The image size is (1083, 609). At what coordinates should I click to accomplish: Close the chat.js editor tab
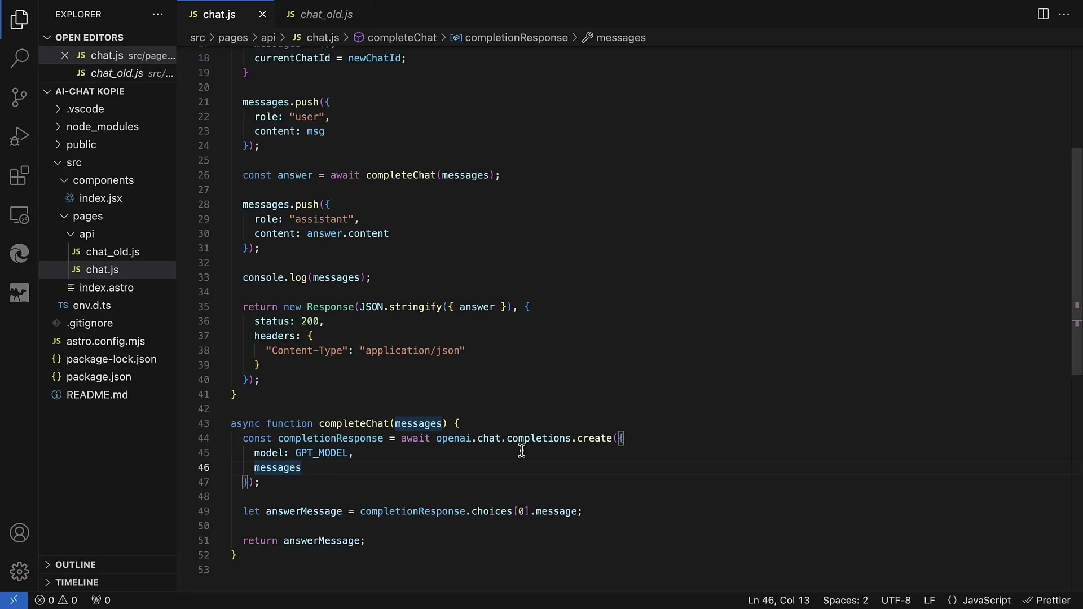tap(262, 14)
